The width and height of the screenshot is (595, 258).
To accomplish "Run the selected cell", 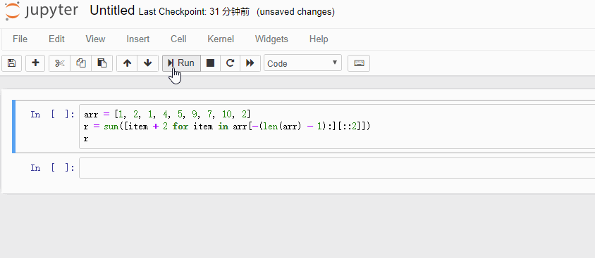I will pyautogui.click(x=181, y=63).
